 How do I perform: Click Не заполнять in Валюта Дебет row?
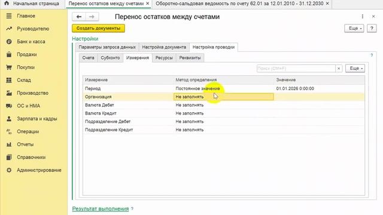tap(190, 105)
